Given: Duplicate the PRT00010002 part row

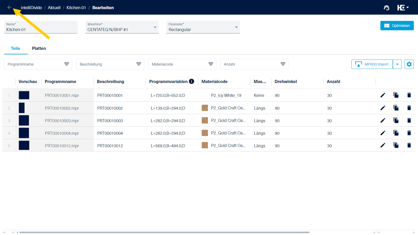Looking at the screenshot, I should coord(396,108).
